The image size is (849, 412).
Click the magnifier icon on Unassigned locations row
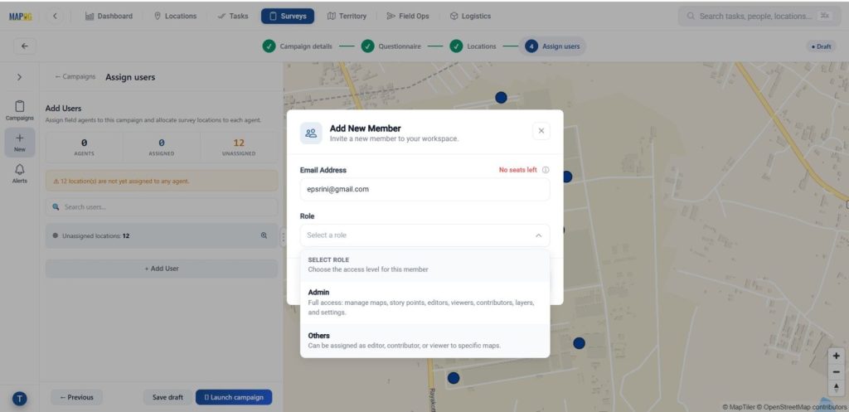pos(264,235)
